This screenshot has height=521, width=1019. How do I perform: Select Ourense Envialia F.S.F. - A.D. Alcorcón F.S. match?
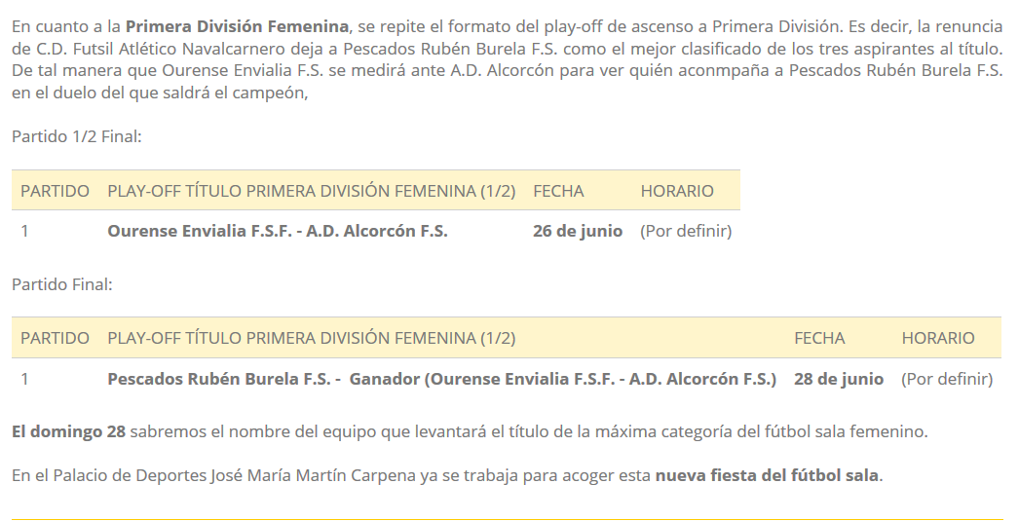click(x=278, y=231)
